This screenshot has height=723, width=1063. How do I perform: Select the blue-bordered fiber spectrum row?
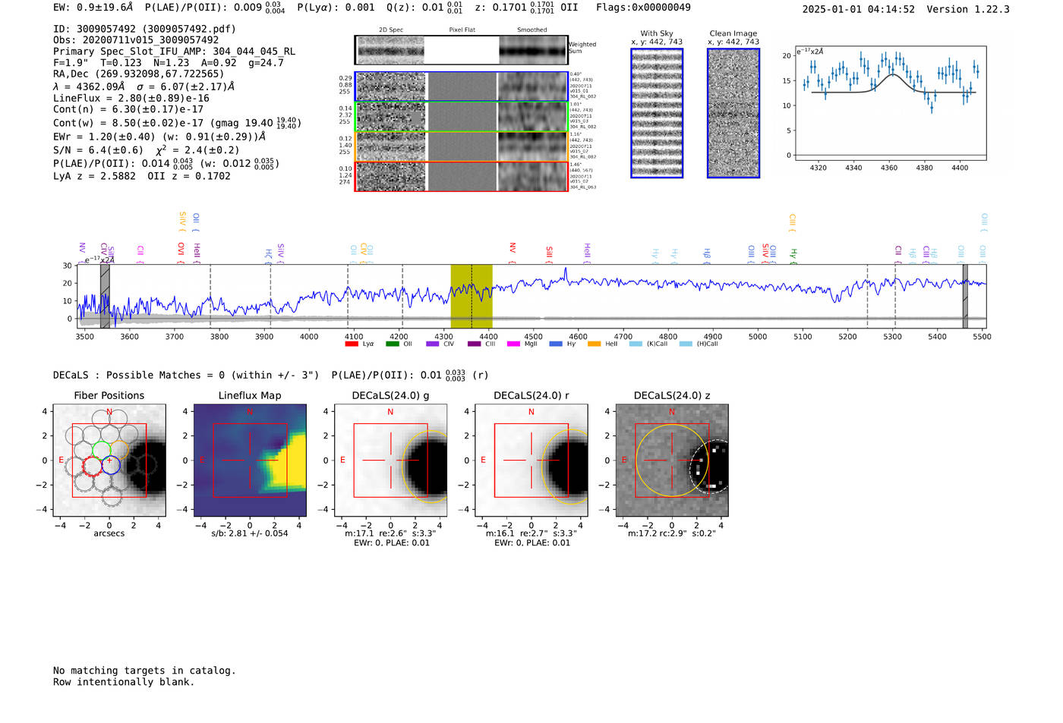pos(461,86)
